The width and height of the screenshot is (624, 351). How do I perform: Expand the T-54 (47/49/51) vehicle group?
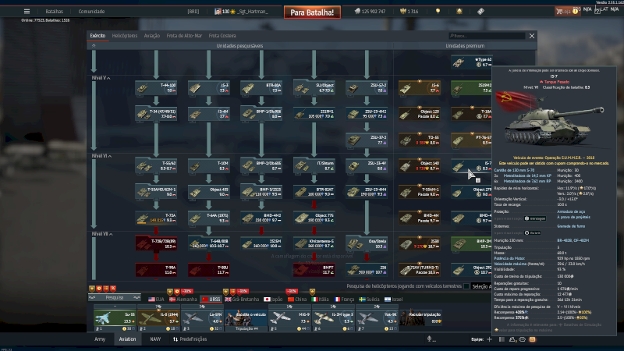pos(156,114)
